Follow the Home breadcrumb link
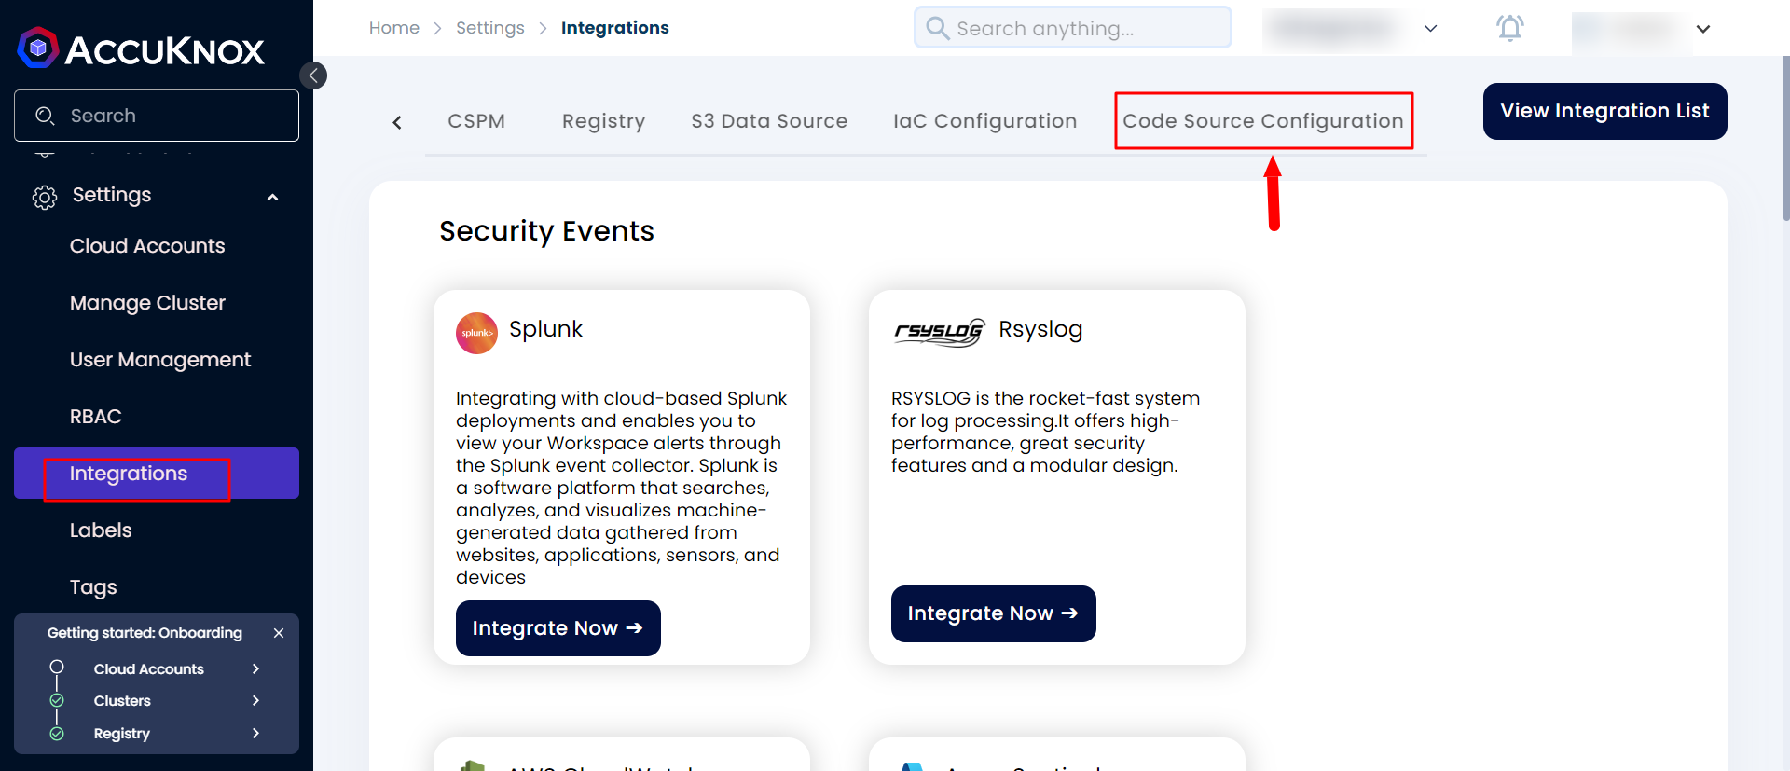 click(x=394, y=28)
